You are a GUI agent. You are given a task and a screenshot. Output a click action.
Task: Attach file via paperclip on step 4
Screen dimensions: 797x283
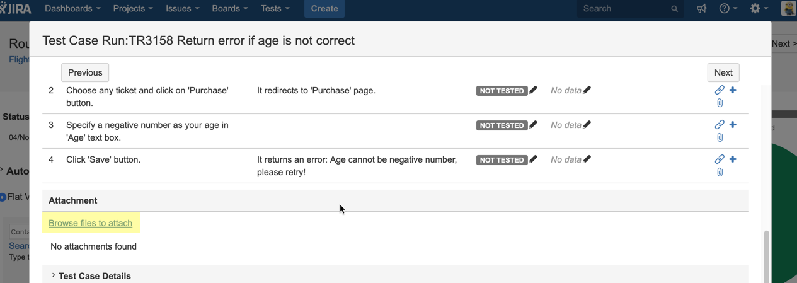click(x=720, y=172)
